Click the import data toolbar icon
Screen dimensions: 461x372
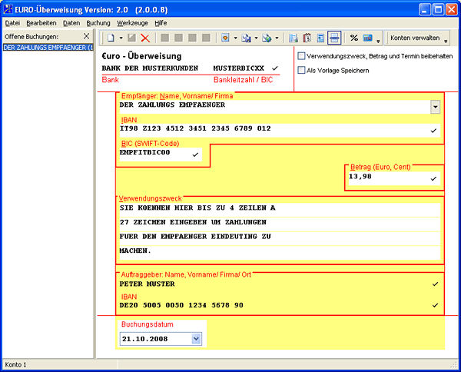click(246, 38)
